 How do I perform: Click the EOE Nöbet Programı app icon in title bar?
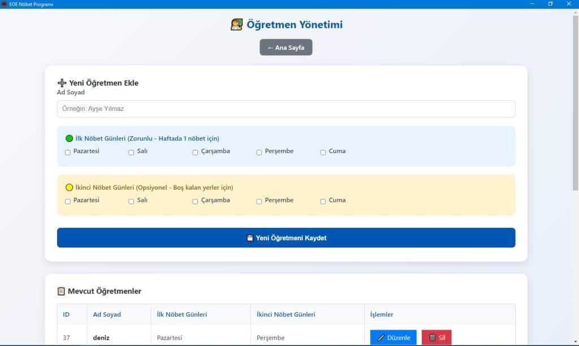pos(4,4)
